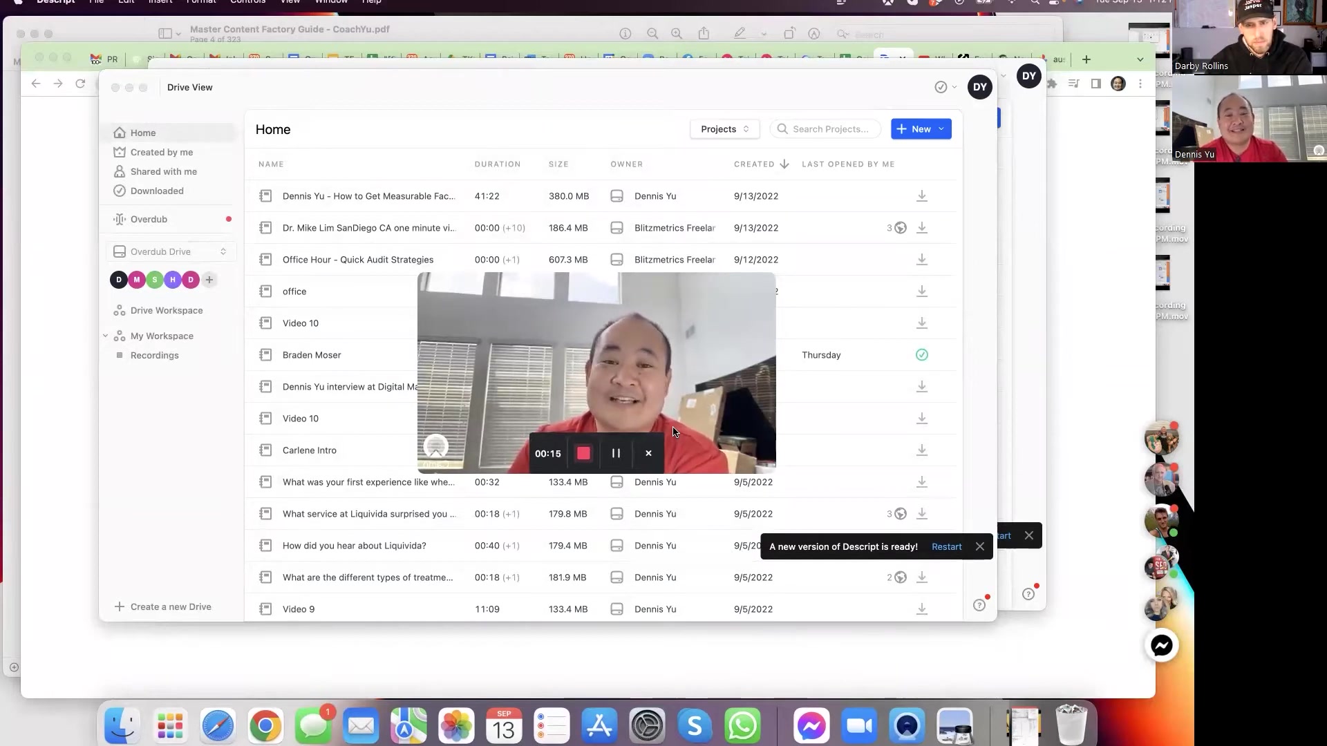
Task: Download the Office Hour Quick Audit project
Action: click(921, 260)
